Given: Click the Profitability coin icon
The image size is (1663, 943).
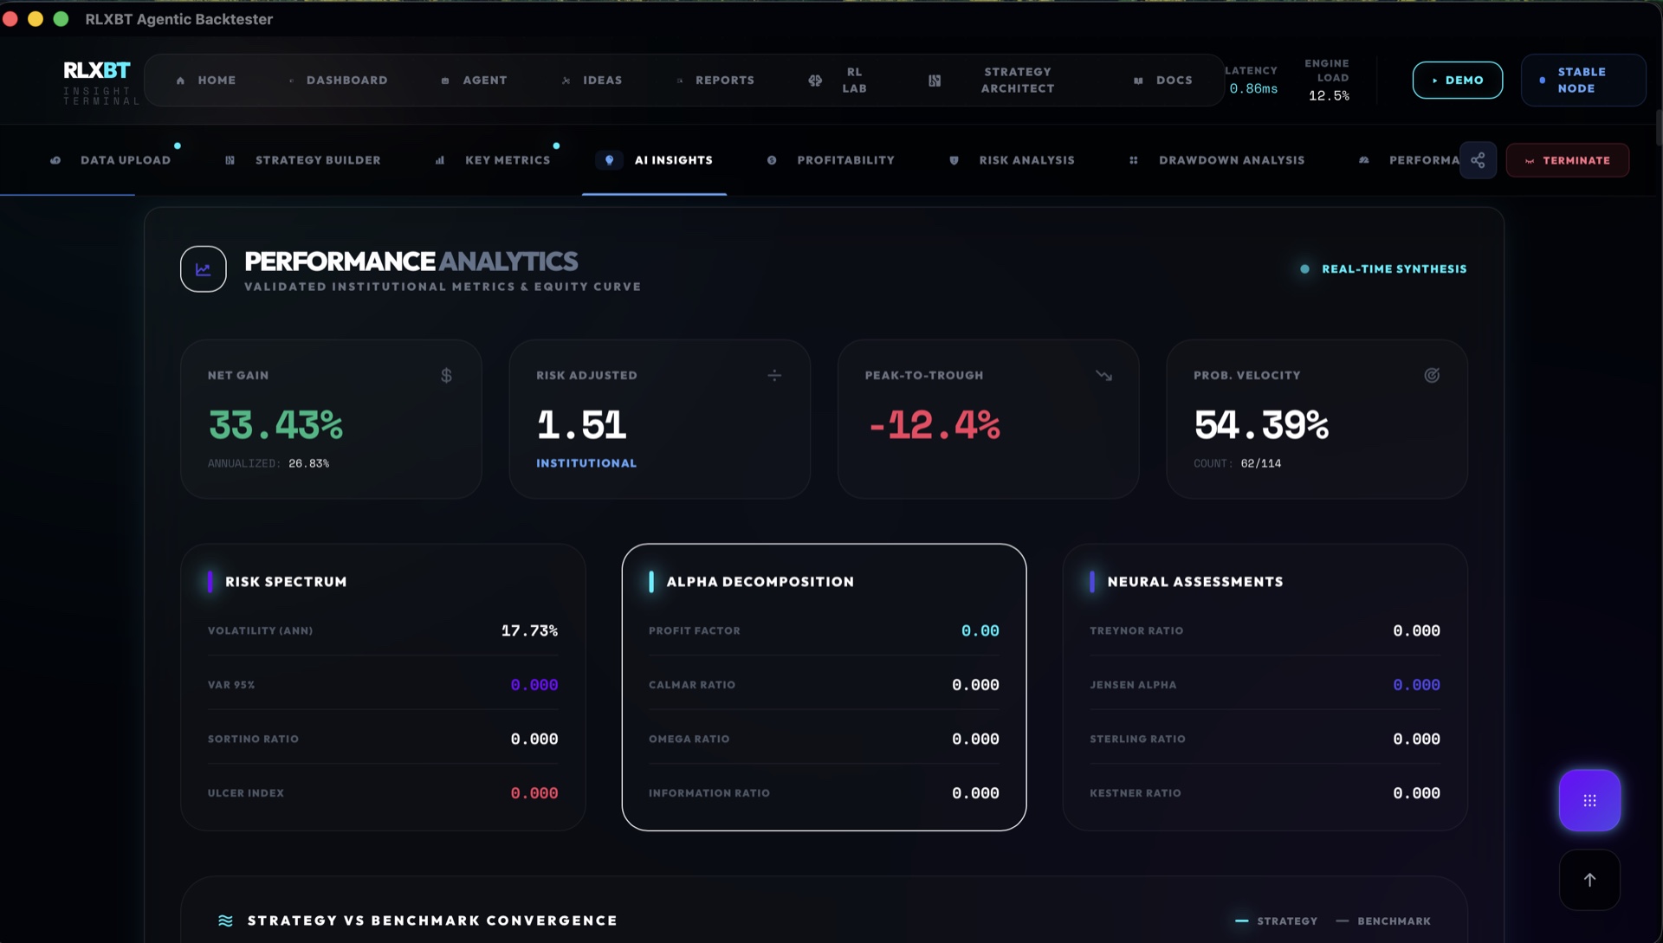Looking at the screenshot, I should coord(771,160).
